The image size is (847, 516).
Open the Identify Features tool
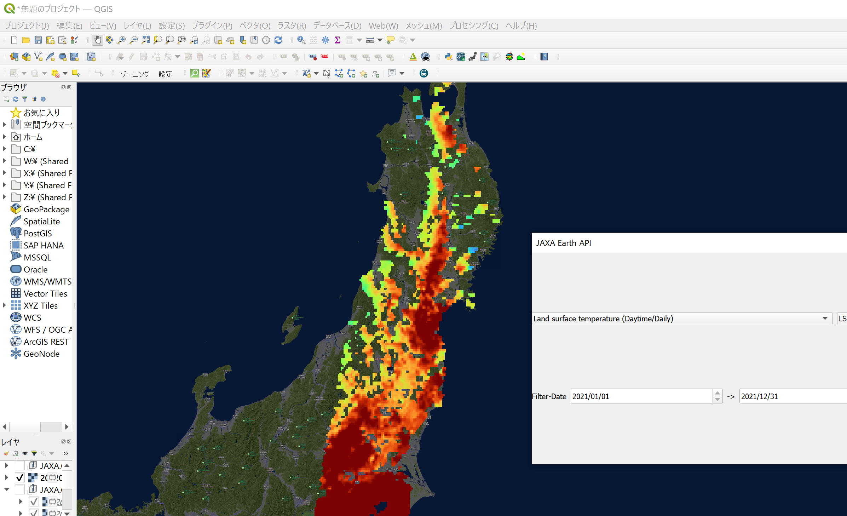coord(301,40)
